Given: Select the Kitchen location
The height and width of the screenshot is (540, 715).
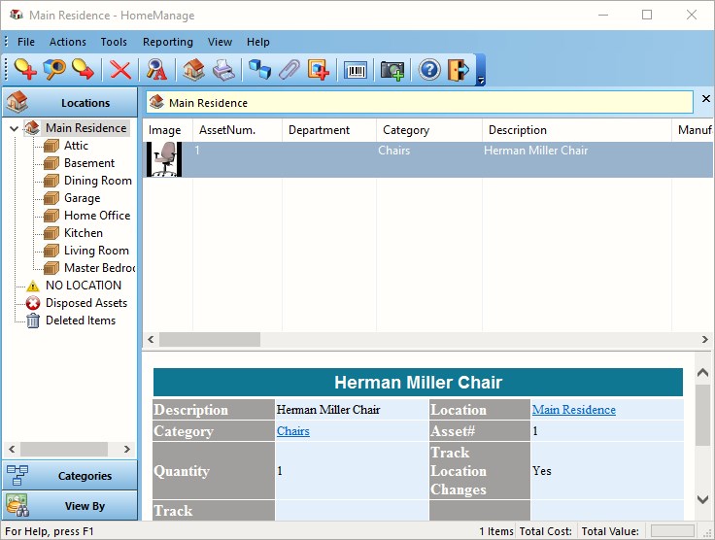Looking at the screenshot, I should click(x=83, y=233).
